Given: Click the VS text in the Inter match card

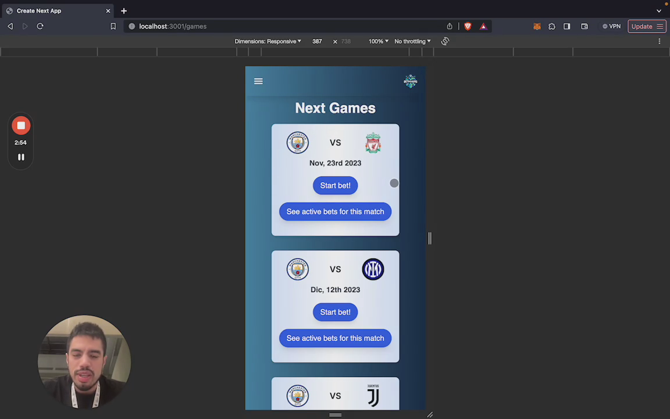Looking at the screenshot, I should click(335, 269).
